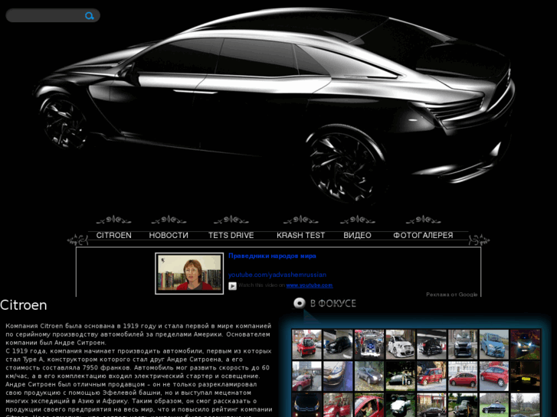Click the large concept car banner image
This screenshot has width=557, height=417.
click(276, 107)
